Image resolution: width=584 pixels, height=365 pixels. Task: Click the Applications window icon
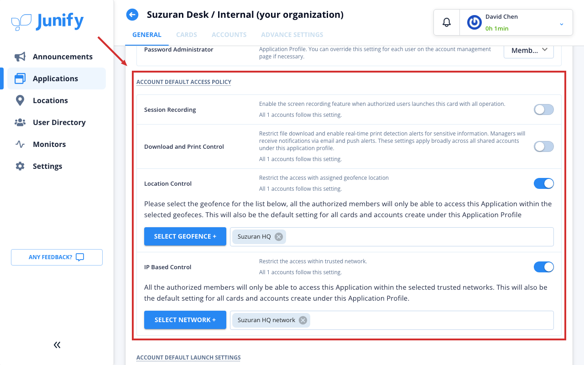tap(20, 78)
